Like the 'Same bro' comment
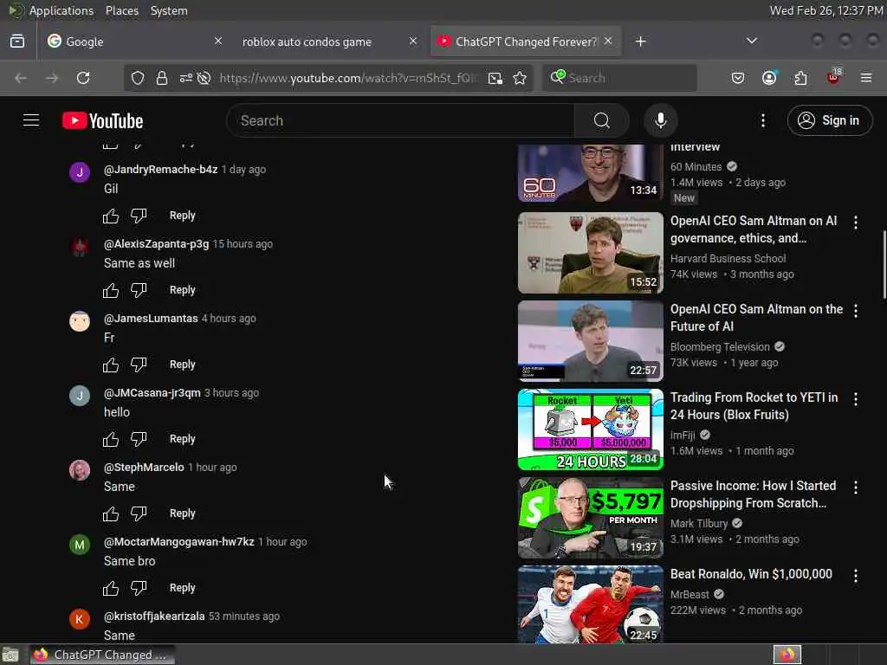This screenshot has height=665, width=887. [x=111, y=588]
